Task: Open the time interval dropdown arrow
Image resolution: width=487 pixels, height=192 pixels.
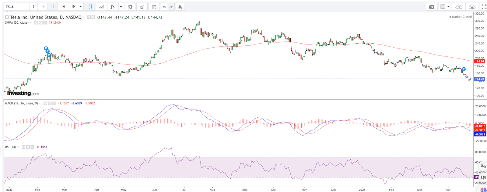Action: (80, 7)
